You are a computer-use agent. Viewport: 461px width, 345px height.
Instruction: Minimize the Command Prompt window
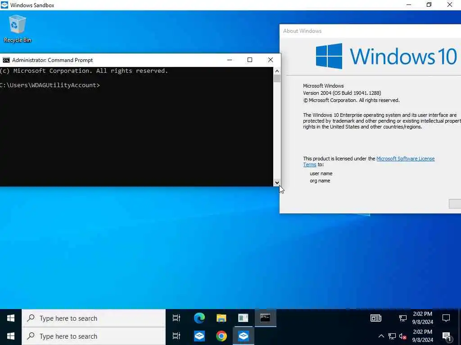[x=230, y=60]
